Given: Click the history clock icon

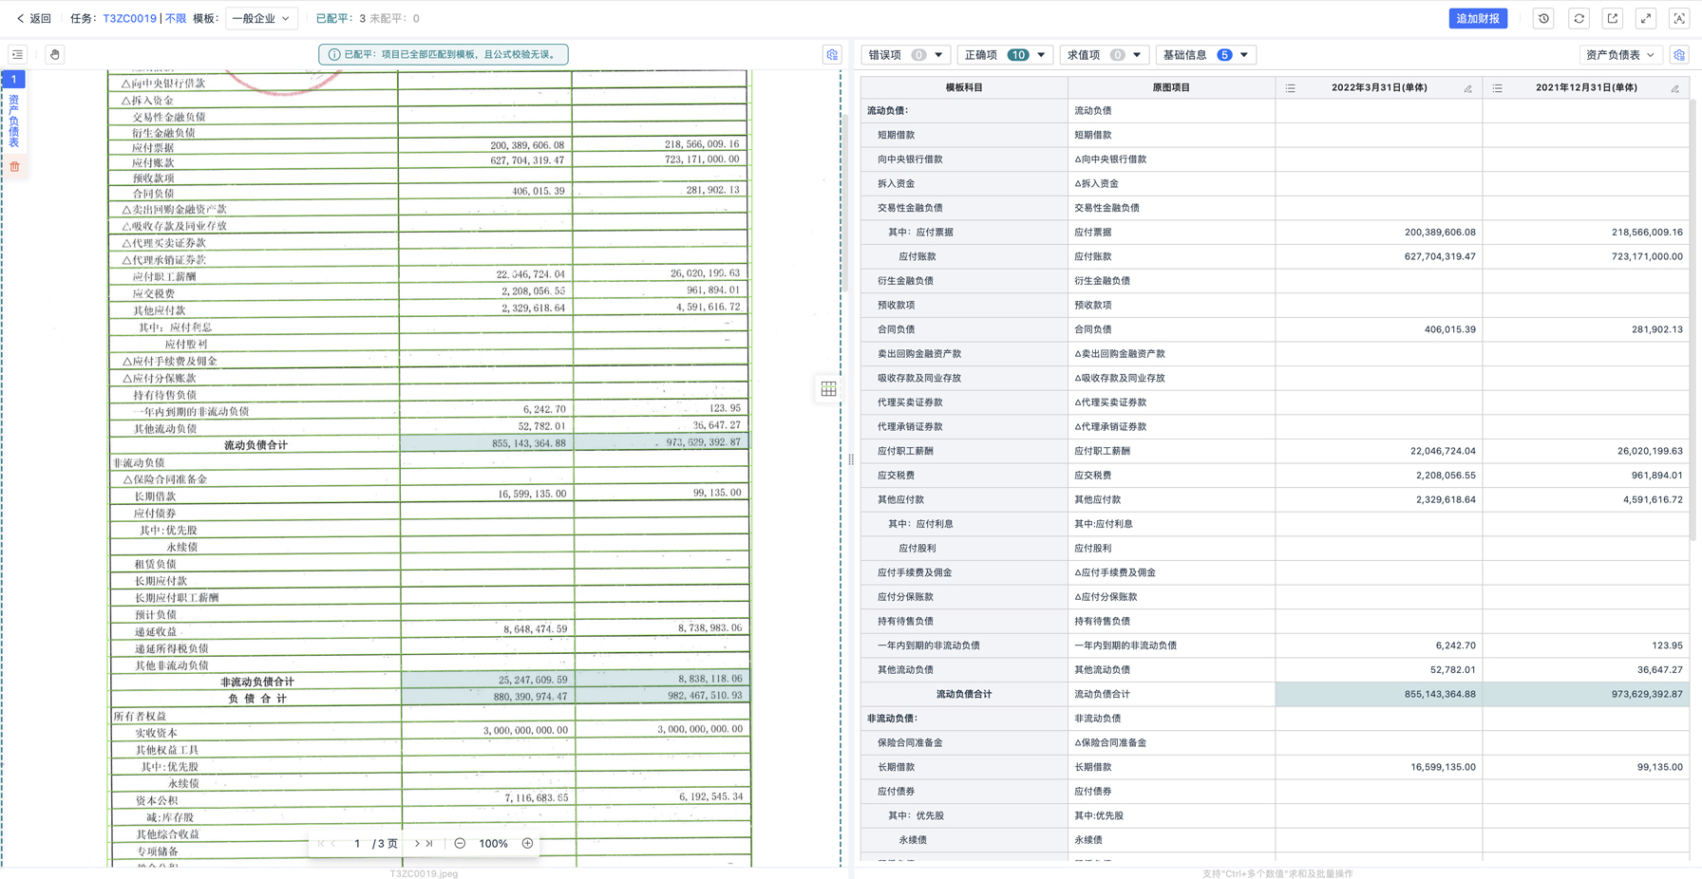Looking at the screenshot, I should tap(1543, 18).
